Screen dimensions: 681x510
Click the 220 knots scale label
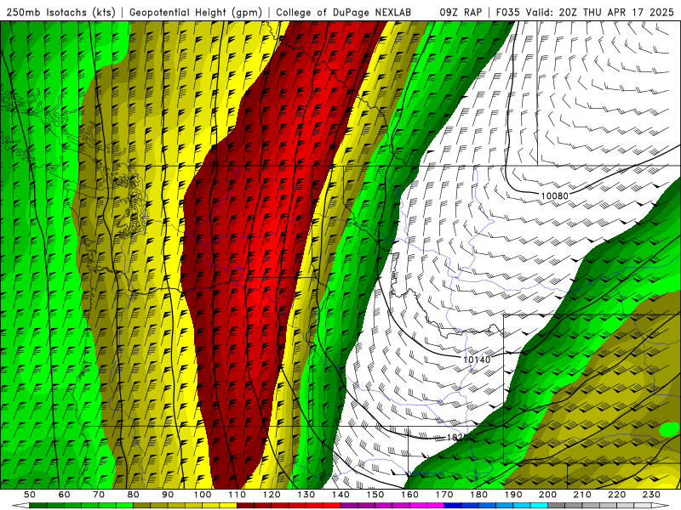tap(617, 495)
